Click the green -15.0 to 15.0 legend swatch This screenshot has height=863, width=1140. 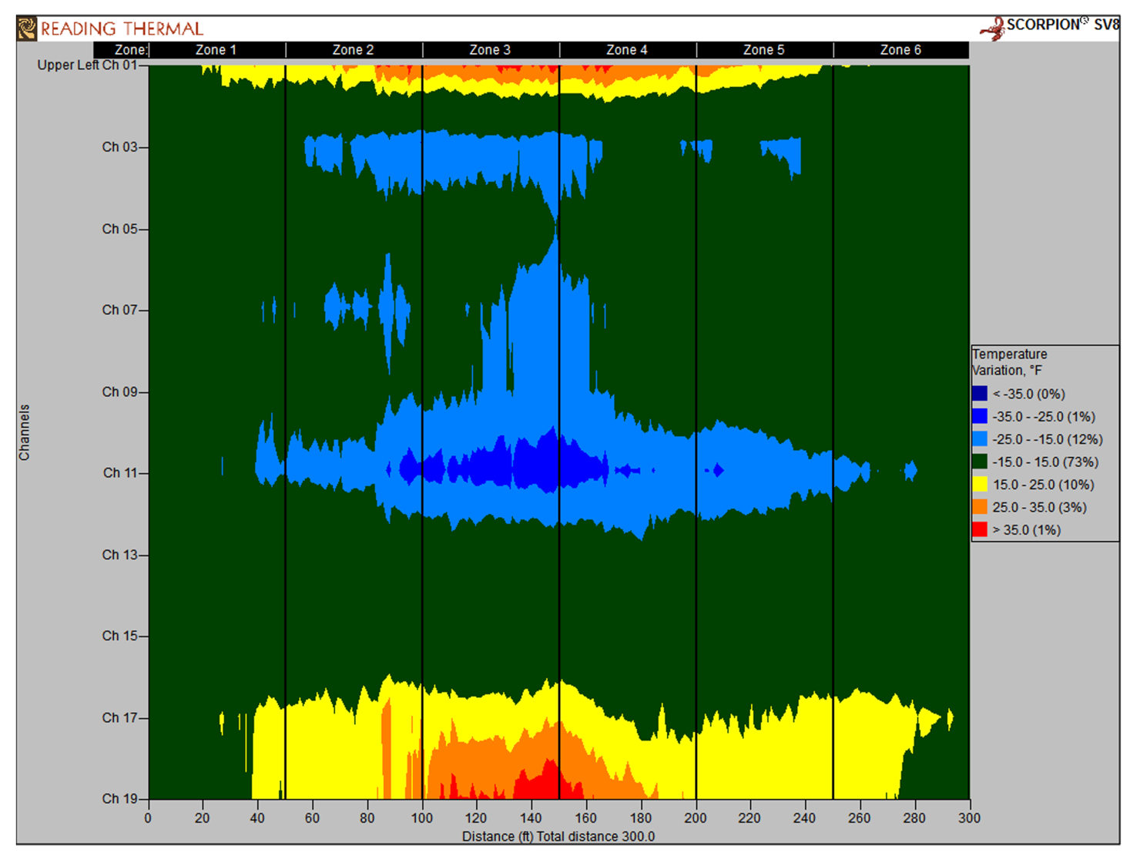(980, 462)
